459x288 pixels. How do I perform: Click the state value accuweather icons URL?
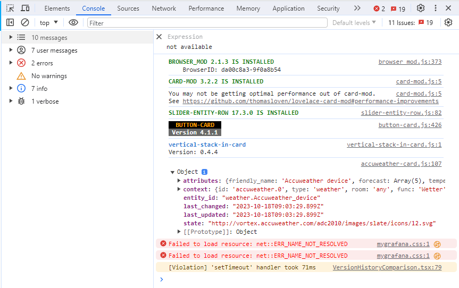click(x=322, y=223)
